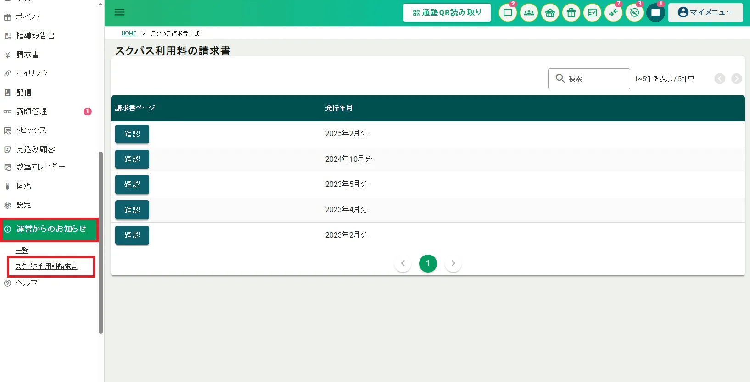
Task: Go to HOME breadcrumb link
Action: (x=129, y=33)
